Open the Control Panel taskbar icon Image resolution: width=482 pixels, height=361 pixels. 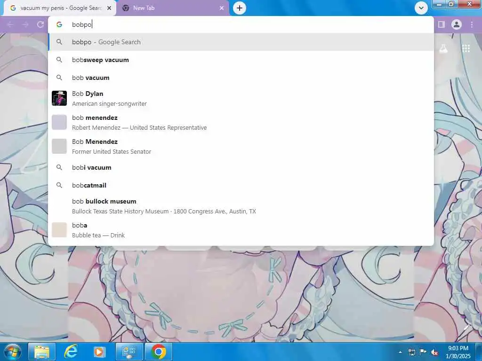point(129,352)
